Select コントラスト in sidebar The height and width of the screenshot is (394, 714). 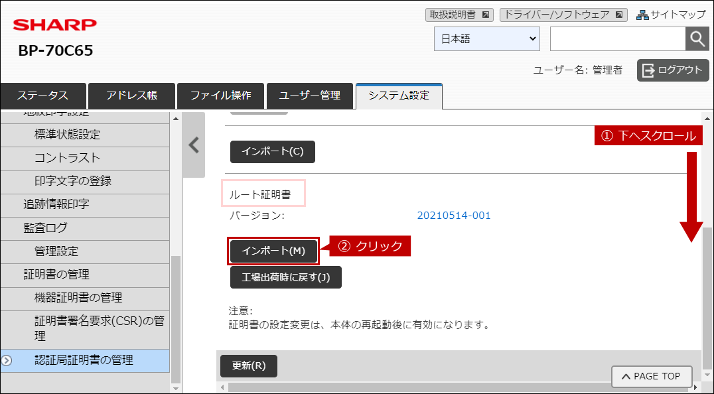(85, 159)
